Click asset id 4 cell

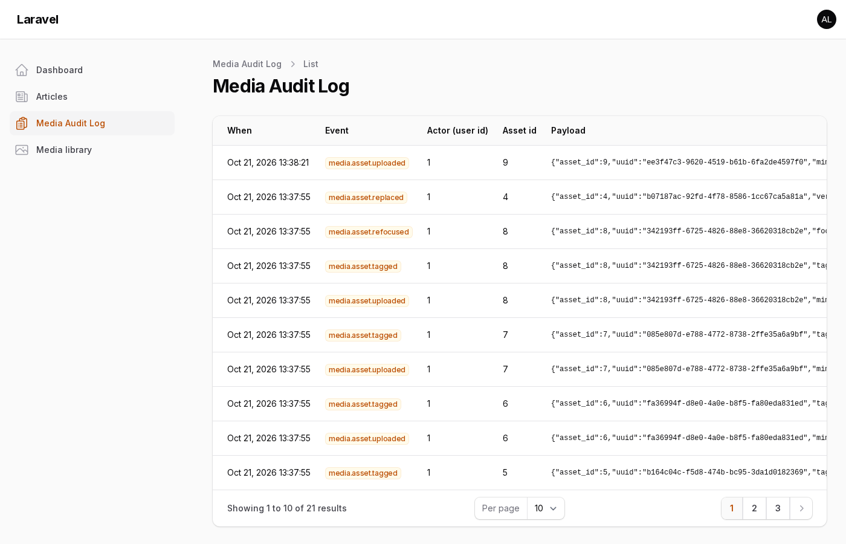pyautogui.click(x=505, y=197)
